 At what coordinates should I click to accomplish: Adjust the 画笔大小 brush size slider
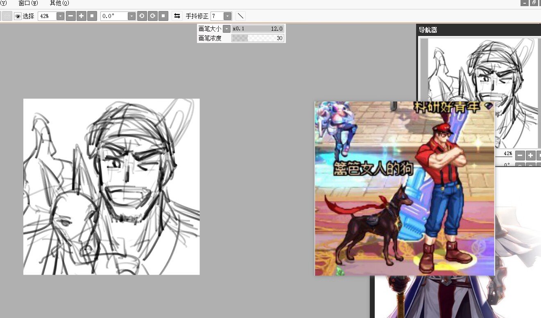(x=258, y=29)
